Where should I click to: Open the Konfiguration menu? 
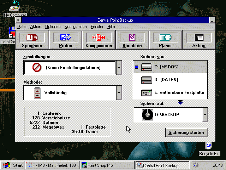click(x=76, y=27)
